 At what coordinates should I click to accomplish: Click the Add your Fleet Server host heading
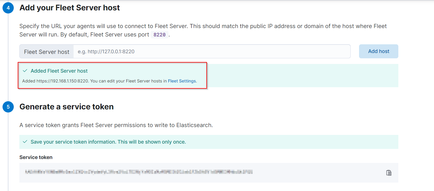(70, 8)
